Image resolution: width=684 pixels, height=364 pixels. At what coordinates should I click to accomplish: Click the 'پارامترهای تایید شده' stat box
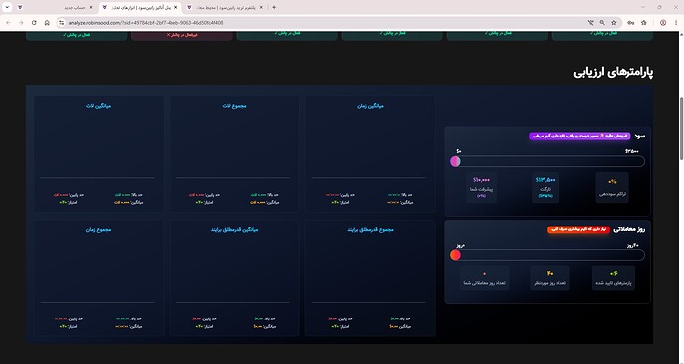(614, 278)
